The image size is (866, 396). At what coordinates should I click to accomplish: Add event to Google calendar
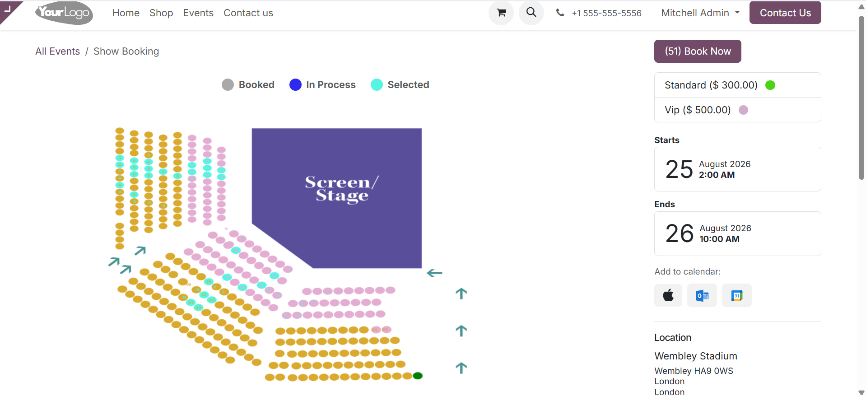[x=737, y=295]
